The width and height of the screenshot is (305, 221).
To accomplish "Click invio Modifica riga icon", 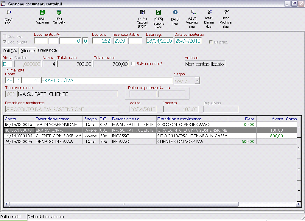I will pos(226,12).
